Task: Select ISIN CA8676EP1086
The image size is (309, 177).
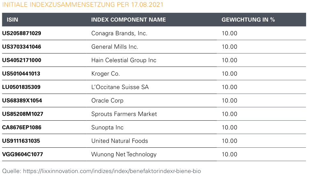Action: point(21,127)
